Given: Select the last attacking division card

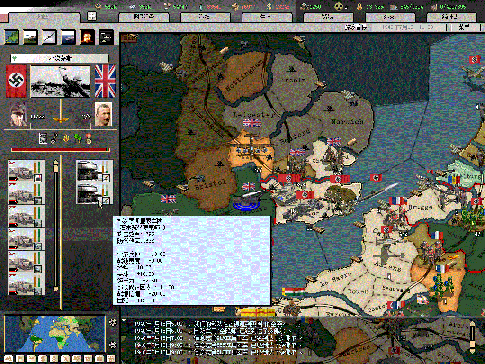Looking at the screenshot, I should [x=27, y=284].
